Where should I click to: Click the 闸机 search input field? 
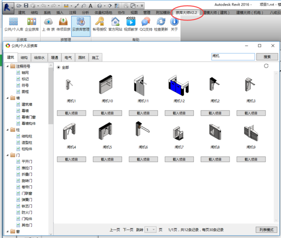pyautogui.click(x=232, y=57)
